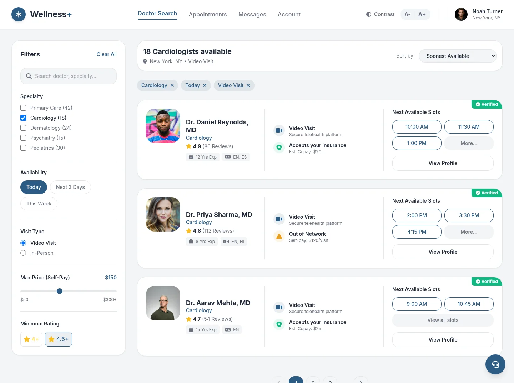
Task: Click the Wellness+ asterisk logo icon
Action: 19,14
